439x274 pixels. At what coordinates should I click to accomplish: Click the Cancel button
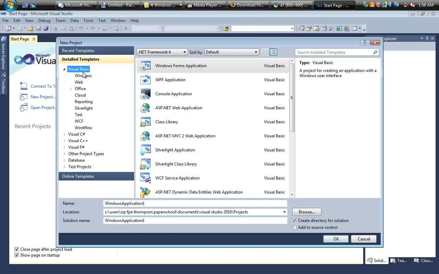click(364, 239)
